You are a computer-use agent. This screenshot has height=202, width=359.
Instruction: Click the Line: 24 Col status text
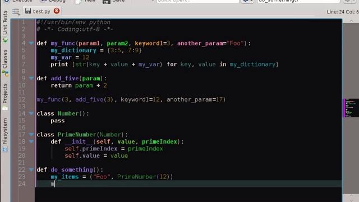[343, 12]
